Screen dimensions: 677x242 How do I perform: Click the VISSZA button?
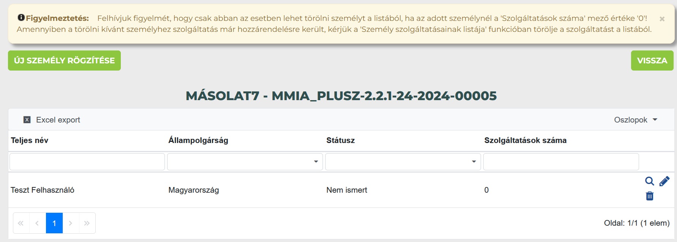coord(652,60)
